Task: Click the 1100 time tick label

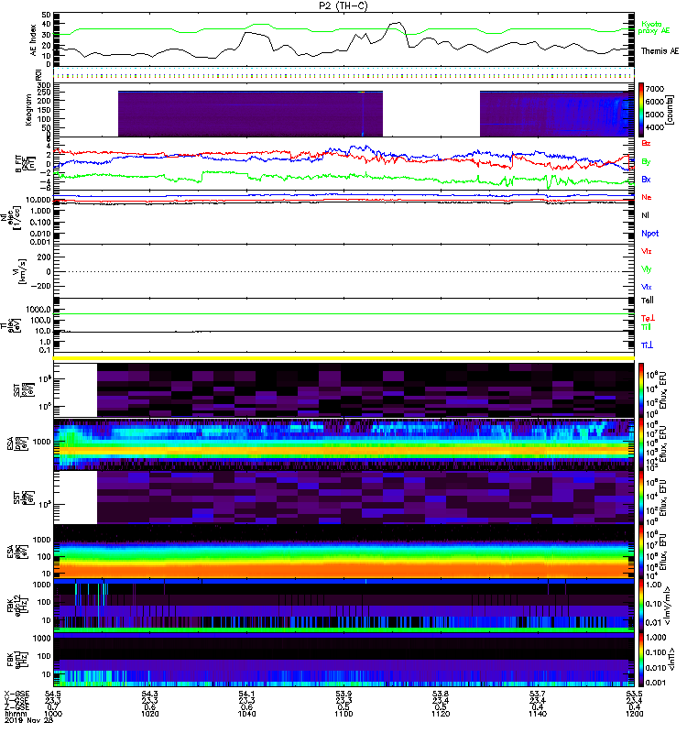Action: click(343, 714)
